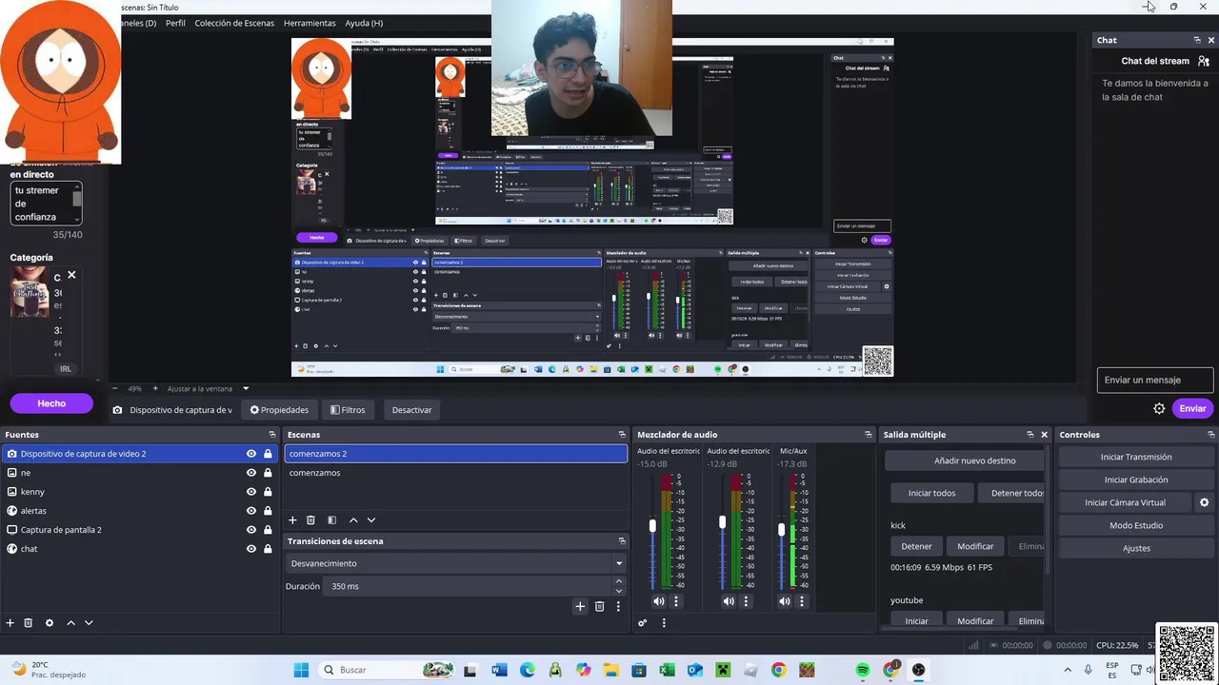The height and width of the screenshot is (685, 1219).
Task: Click the Enviar un mensaje chat field
Action: tap(1155, 380)
